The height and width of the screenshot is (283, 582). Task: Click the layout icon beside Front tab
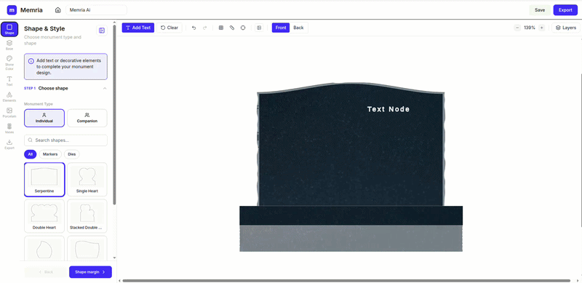259,28
